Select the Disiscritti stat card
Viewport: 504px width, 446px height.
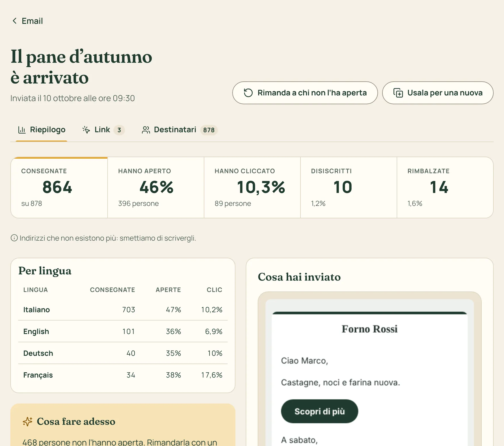349,187
